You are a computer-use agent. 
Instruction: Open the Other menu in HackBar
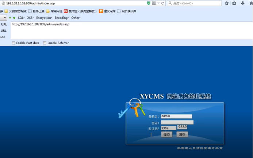(x=76, y=18)
